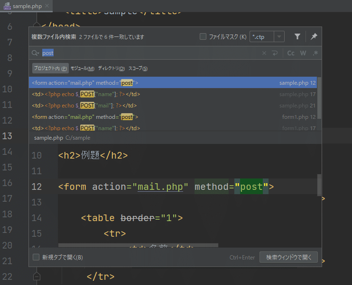Image resolution: width=352 pixels, height=285 pixels.
Task: Open search history magnifier icon
Action: pos(36,53)
